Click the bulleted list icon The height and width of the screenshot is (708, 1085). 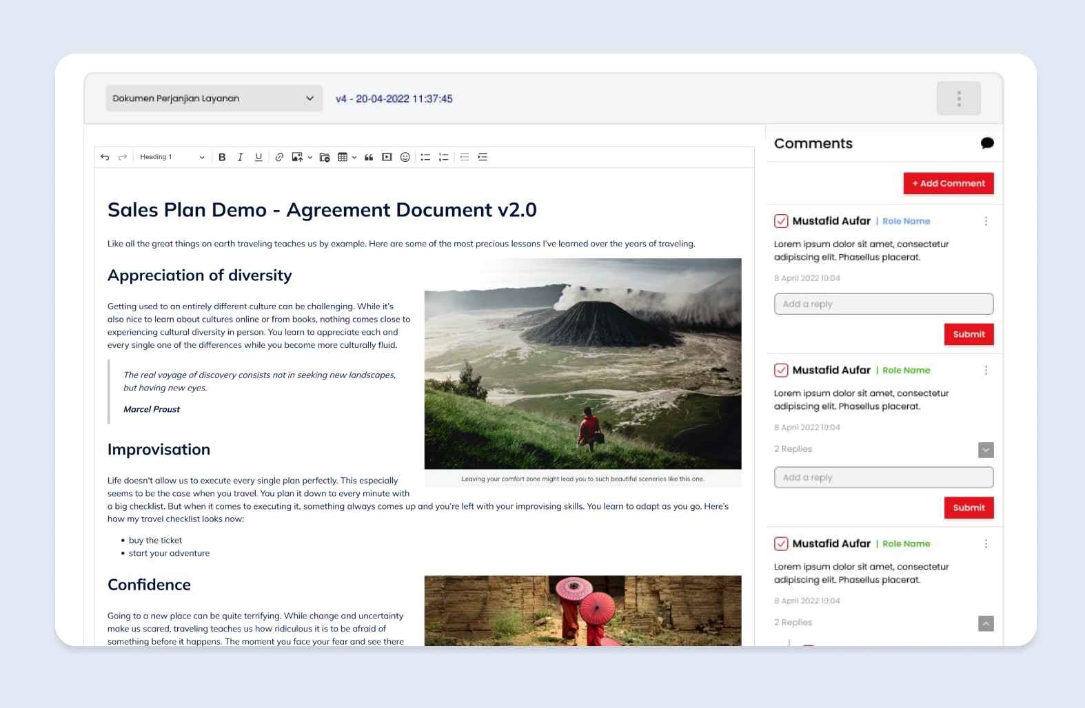pos(425,157)
